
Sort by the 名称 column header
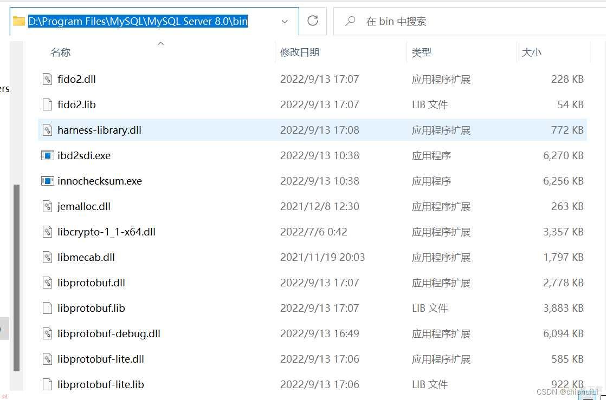coord(61,52)
